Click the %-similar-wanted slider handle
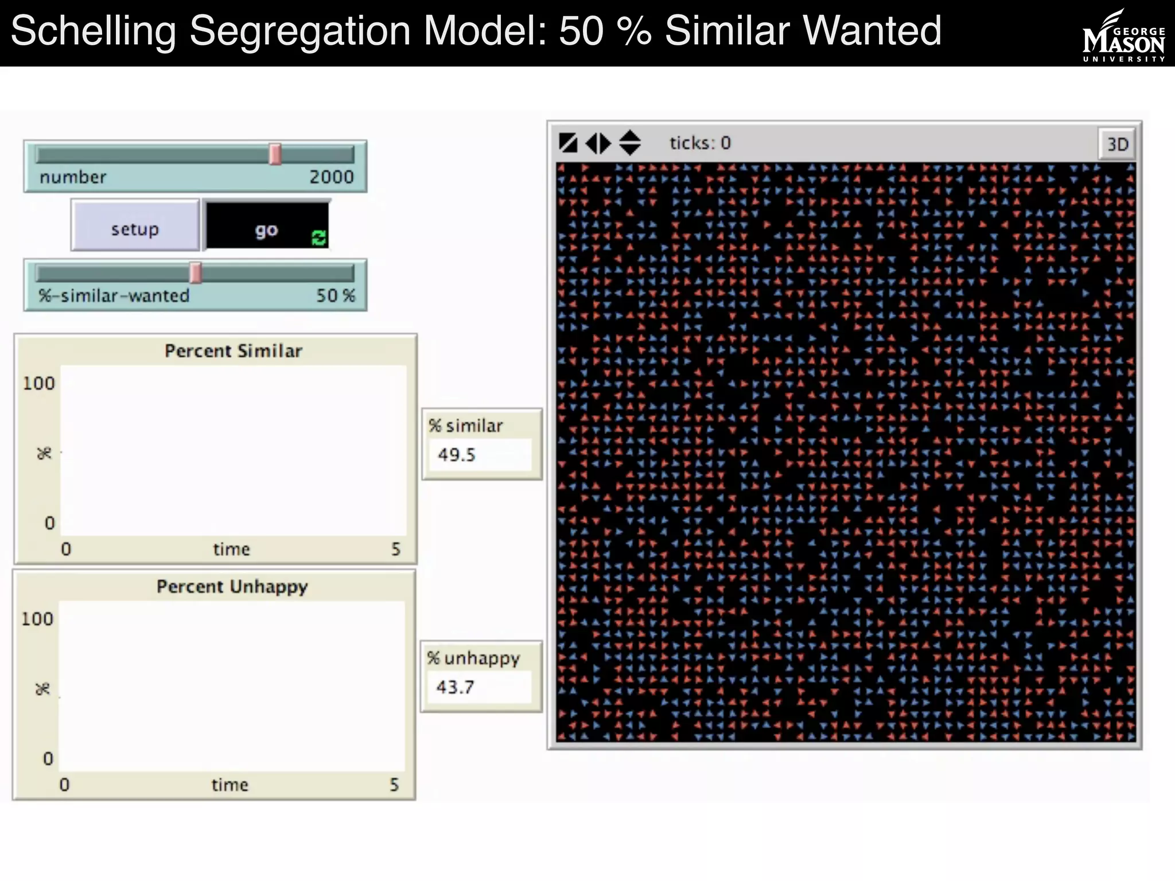The image size is (1175, 881). click(196, 273)
